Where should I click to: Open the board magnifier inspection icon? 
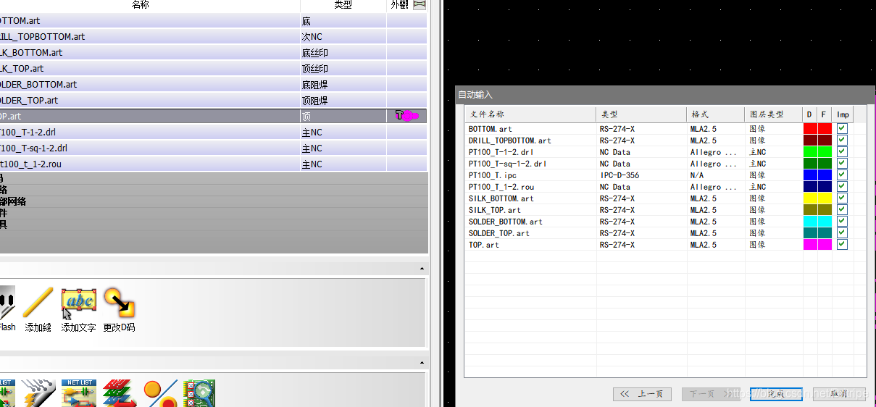pos(199,393)
